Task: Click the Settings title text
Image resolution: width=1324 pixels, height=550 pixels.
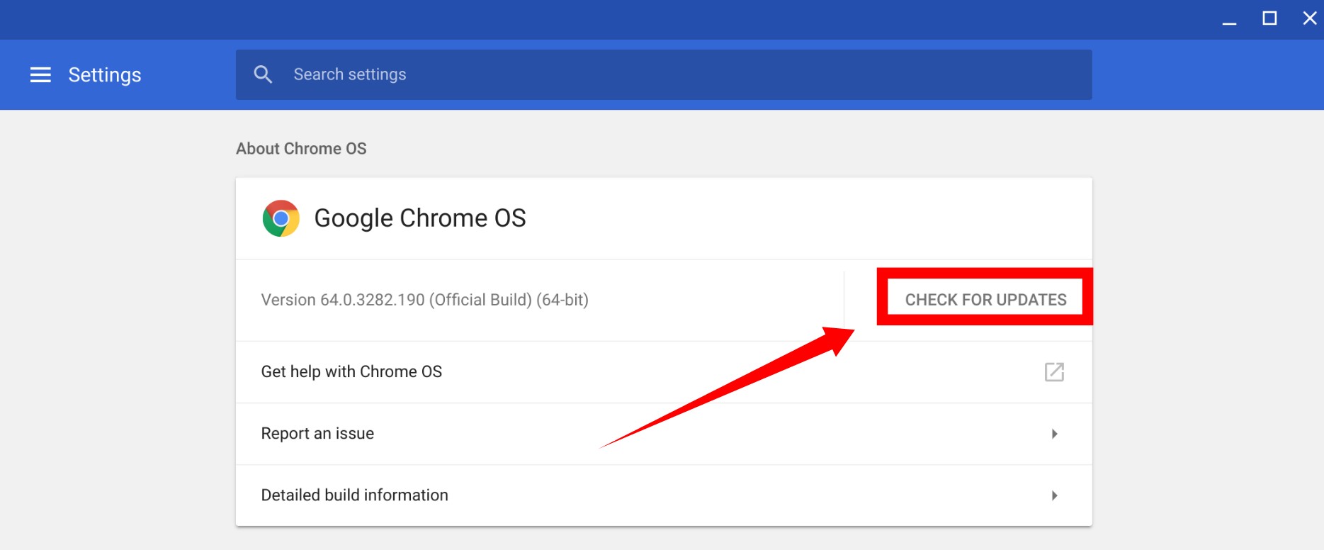Action: pyautogui.click(x=105, y=75)
